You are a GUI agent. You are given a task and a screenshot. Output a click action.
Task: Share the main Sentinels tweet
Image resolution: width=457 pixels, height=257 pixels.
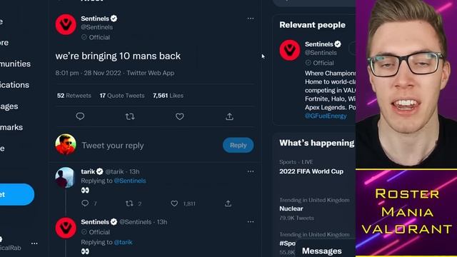[229, 116]
